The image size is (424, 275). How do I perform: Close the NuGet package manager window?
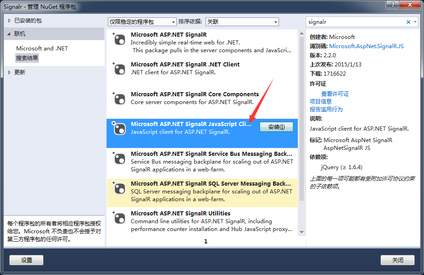(x=410, y=4)
